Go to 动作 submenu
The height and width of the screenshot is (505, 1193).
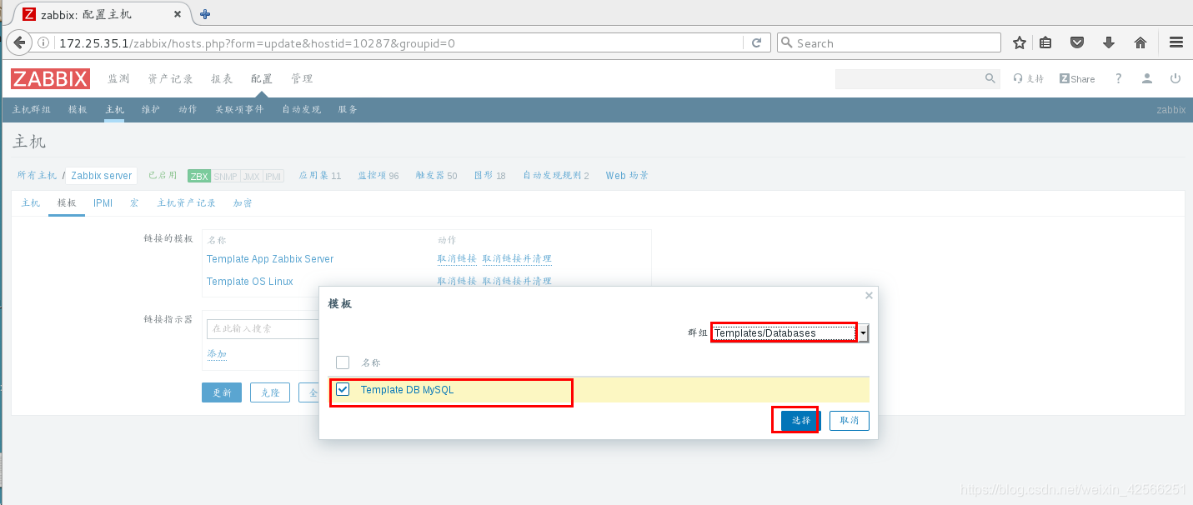(x=188, y=109)
